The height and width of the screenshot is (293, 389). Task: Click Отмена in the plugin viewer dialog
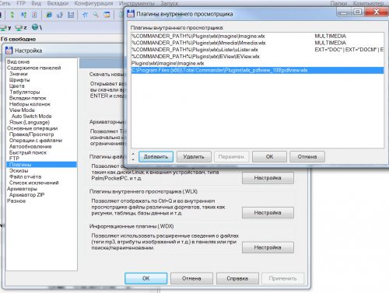307,157
